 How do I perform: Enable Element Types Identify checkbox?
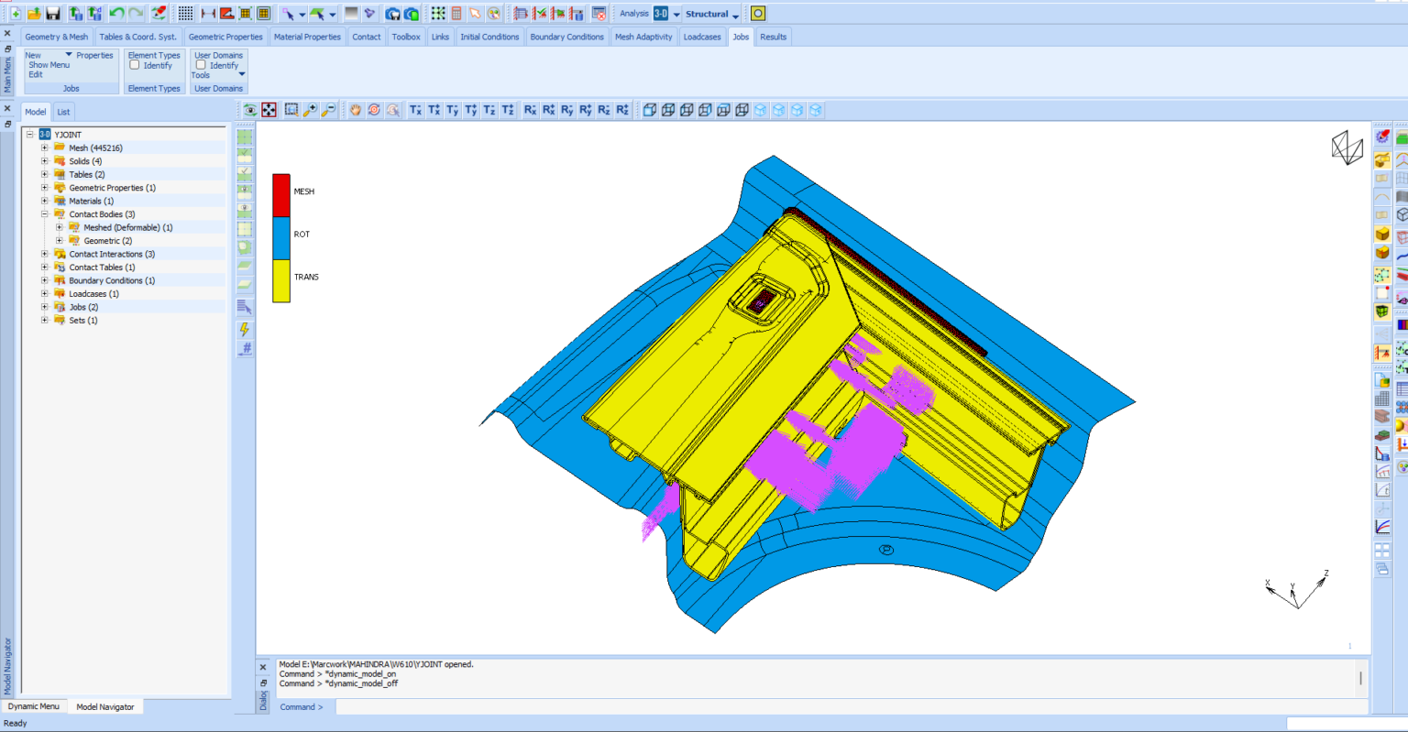point(135,65)
